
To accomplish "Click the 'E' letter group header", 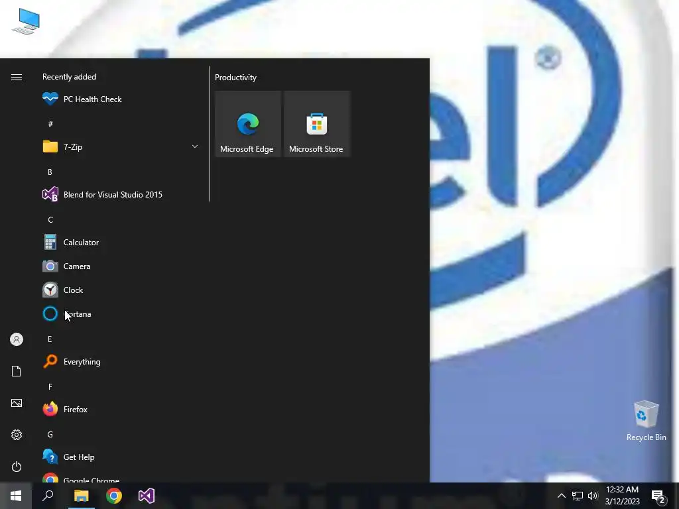I will click(50, 339).
